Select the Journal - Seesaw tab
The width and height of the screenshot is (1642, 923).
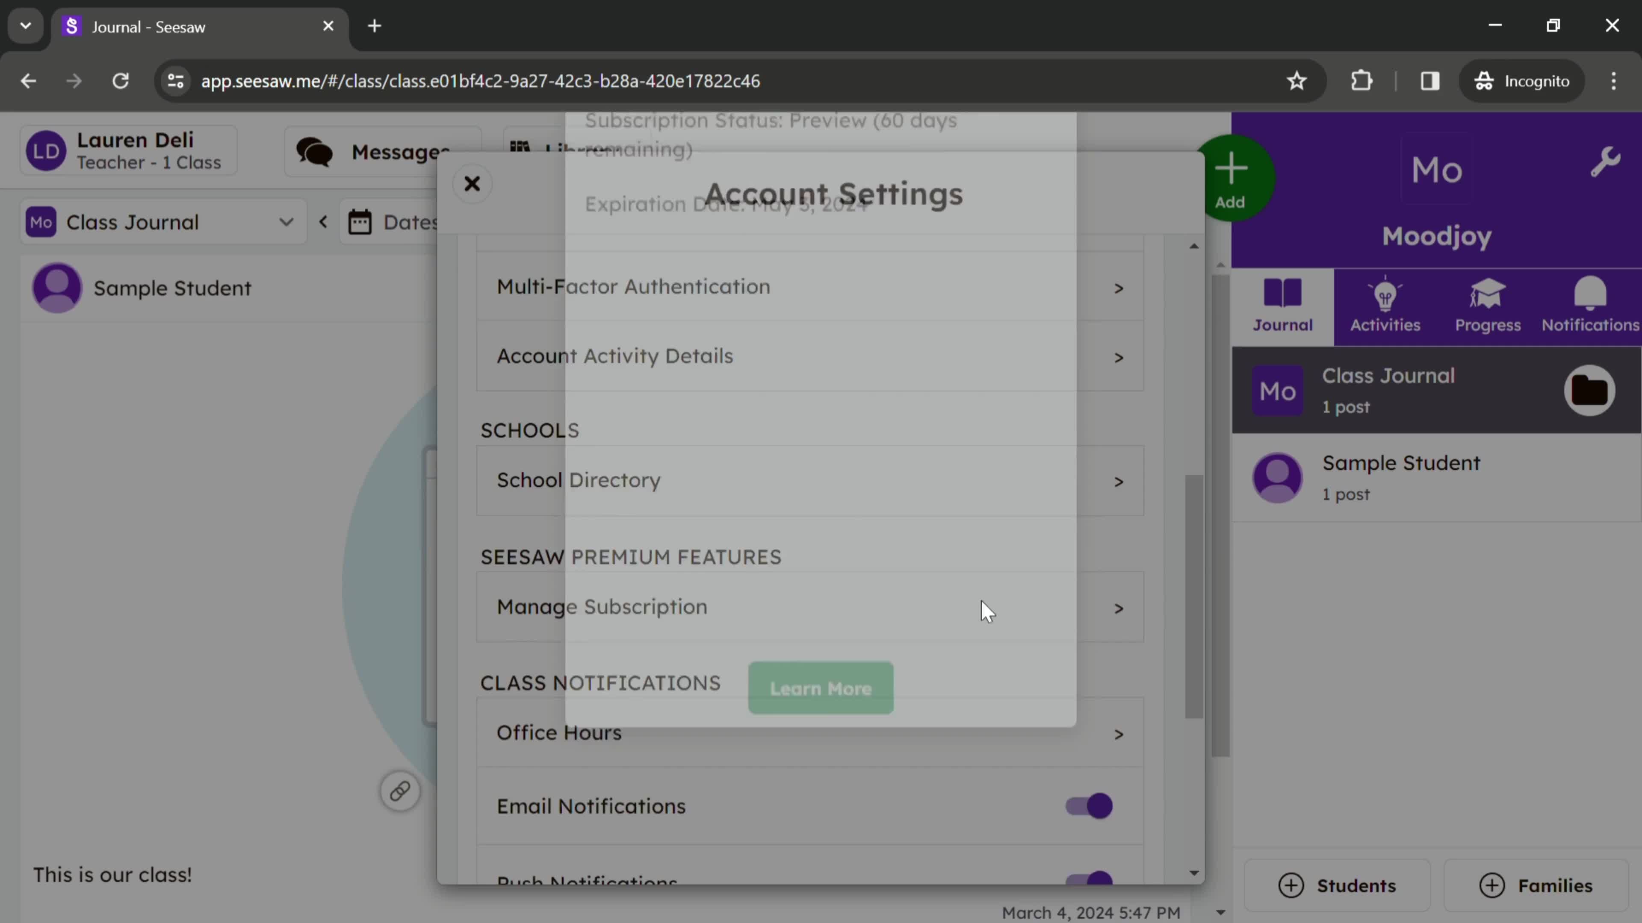200,27
